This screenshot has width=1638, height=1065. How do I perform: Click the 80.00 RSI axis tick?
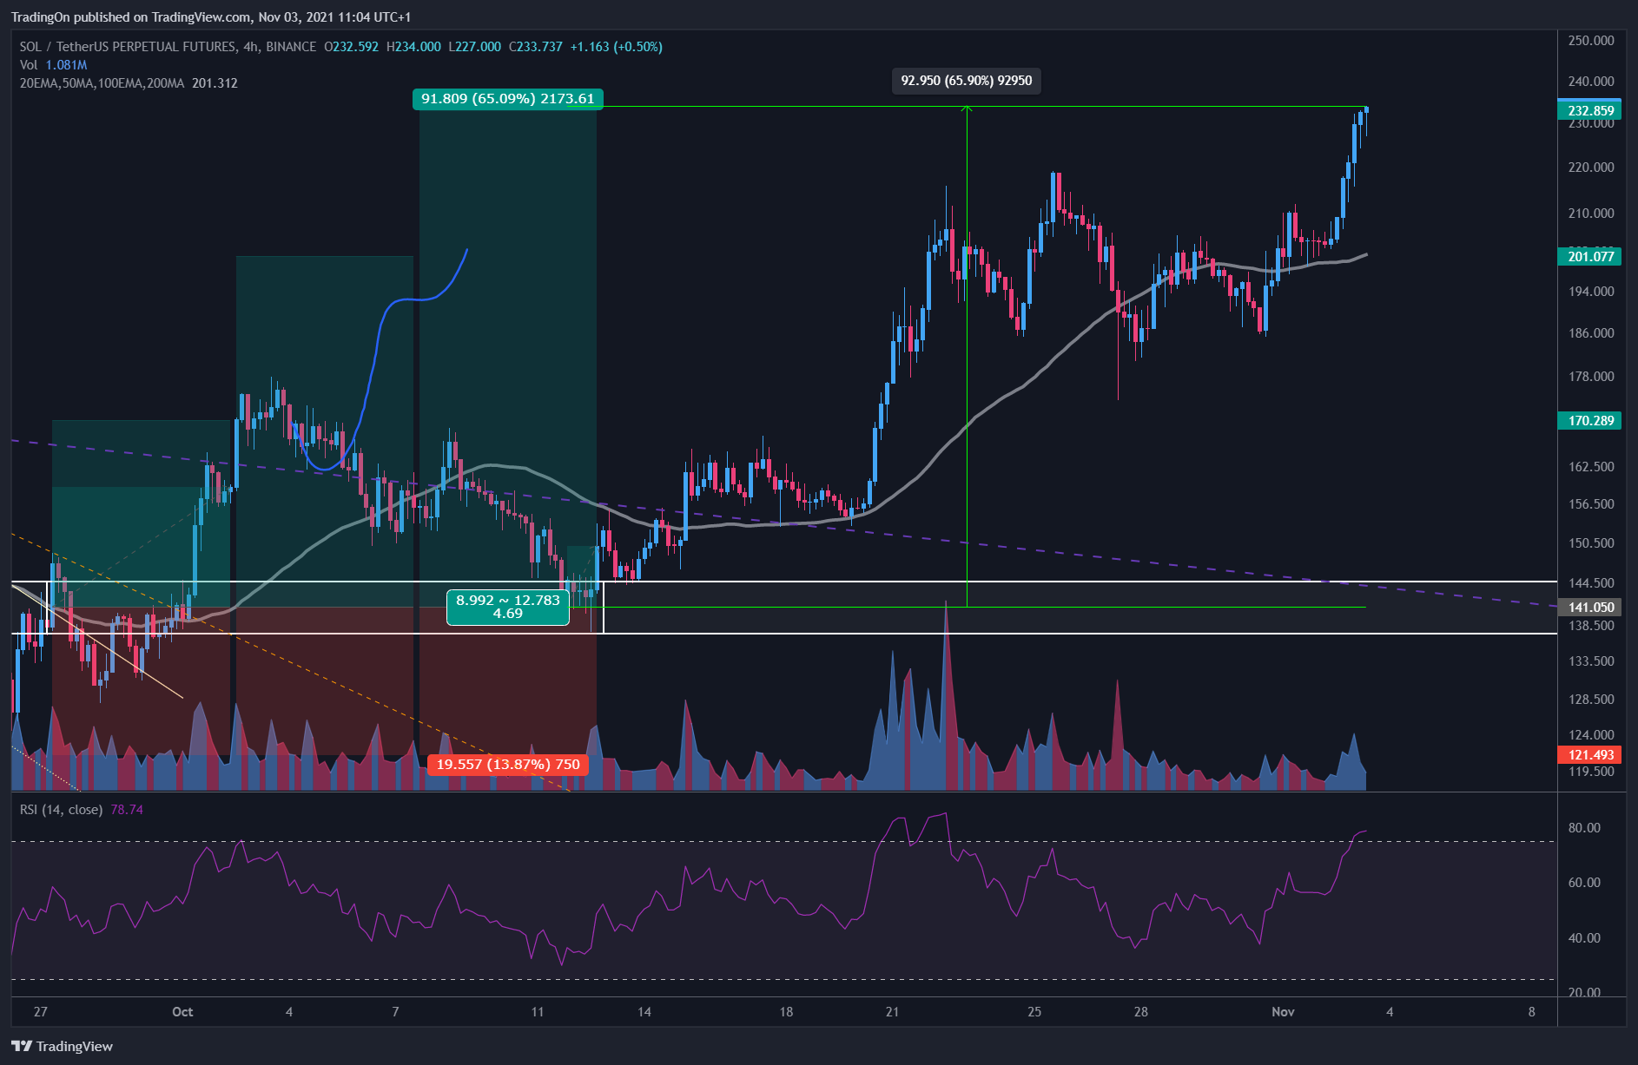coord(1584,828)
